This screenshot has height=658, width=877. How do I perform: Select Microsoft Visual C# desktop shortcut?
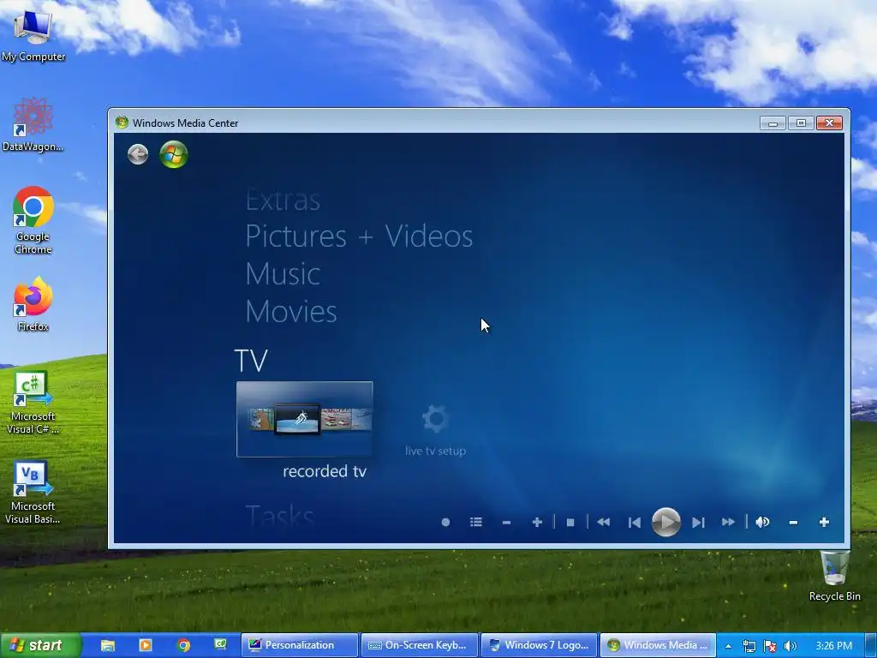click(x=33, y=403)
